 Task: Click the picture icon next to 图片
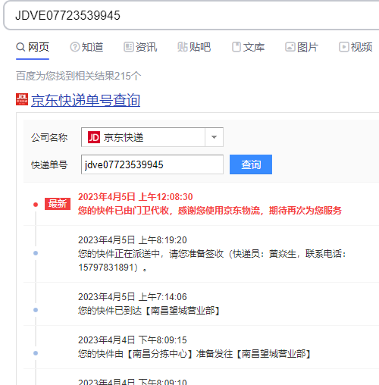point(290,47)
